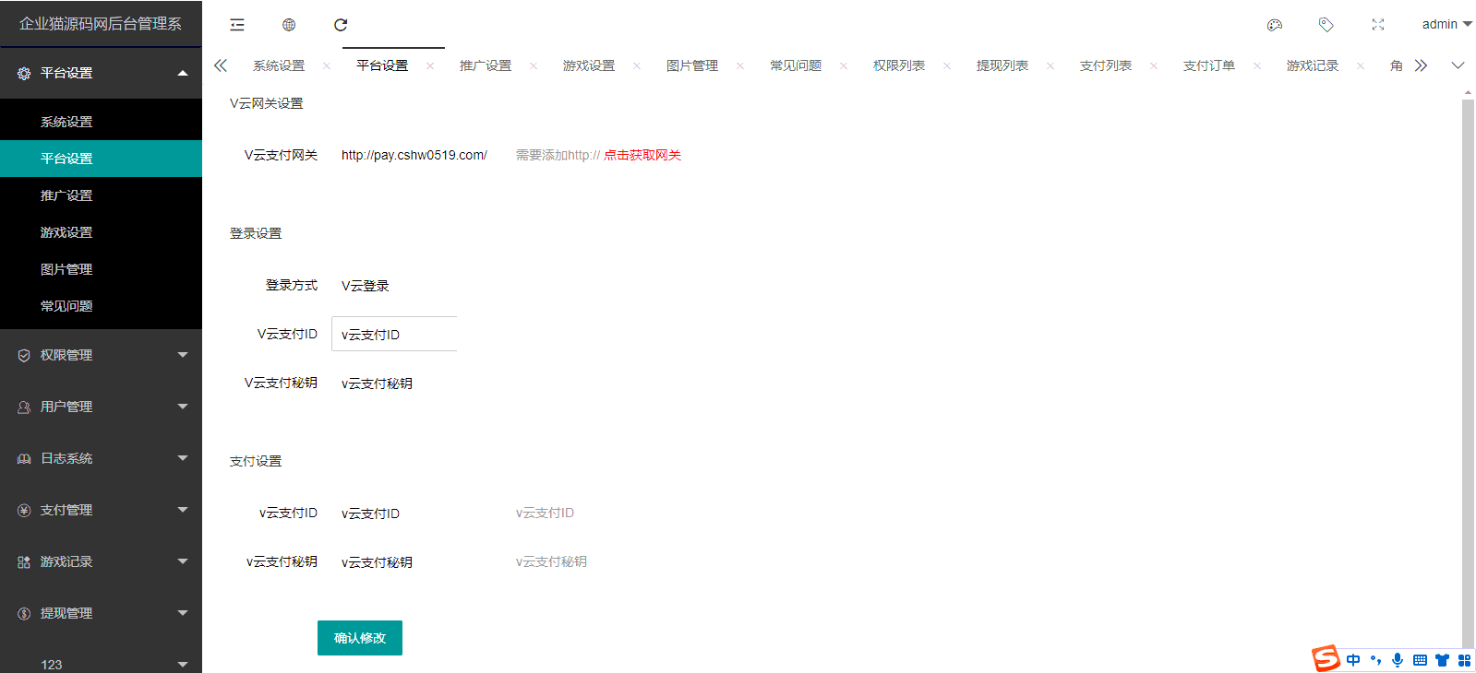Click the tag note icon in header
The image size is (1476, 673).
click(1326, 25)
